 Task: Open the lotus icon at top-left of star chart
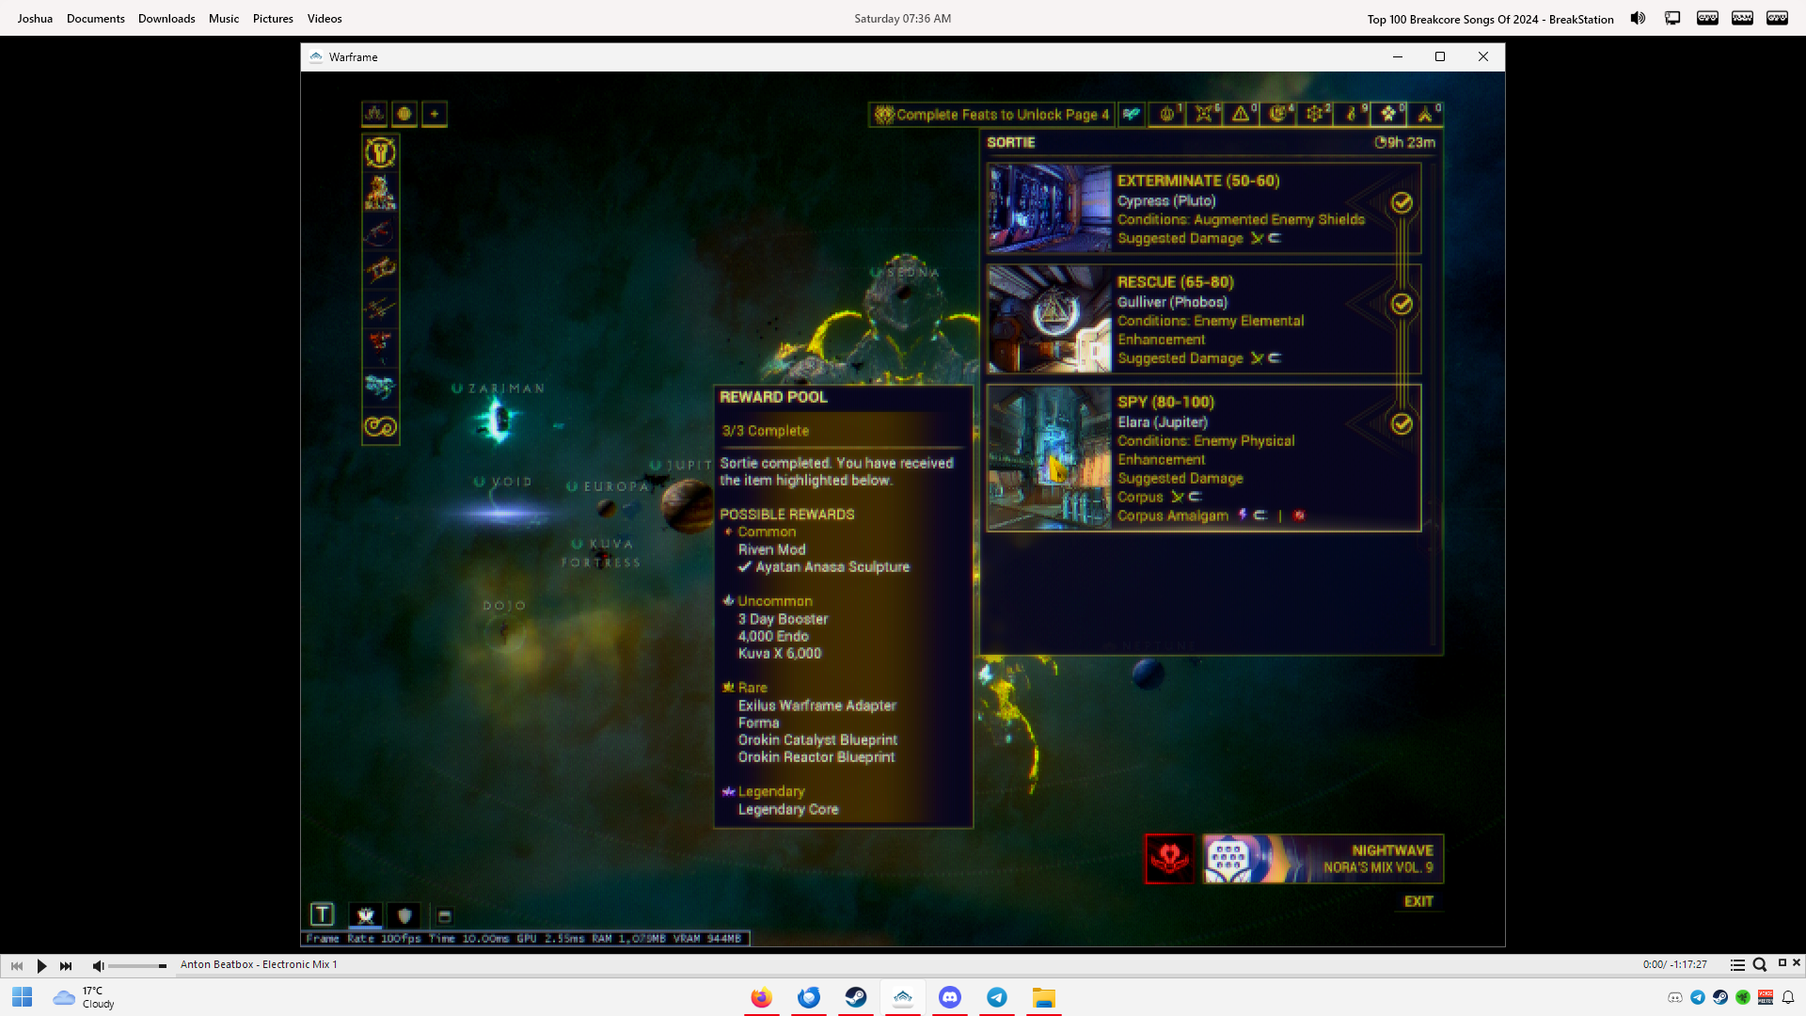[374, 114]
